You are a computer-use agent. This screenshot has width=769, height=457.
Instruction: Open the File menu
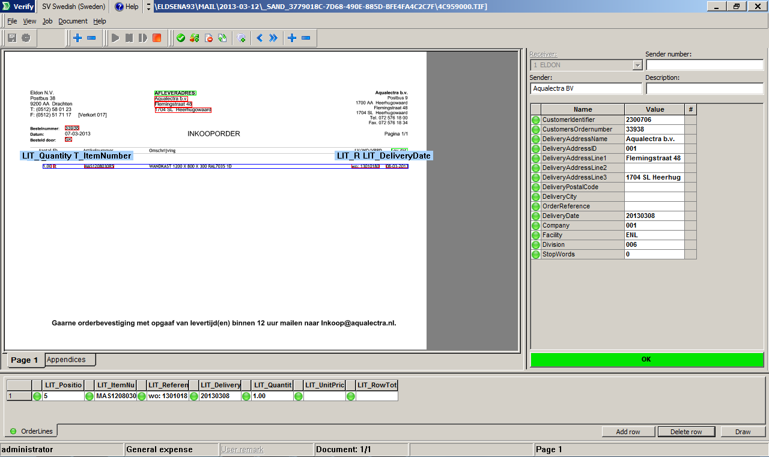click(x=12, y=21)
